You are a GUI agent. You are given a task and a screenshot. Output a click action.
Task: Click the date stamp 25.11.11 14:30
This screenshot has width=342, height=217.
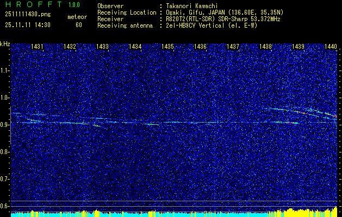click(x=28, y=25)
